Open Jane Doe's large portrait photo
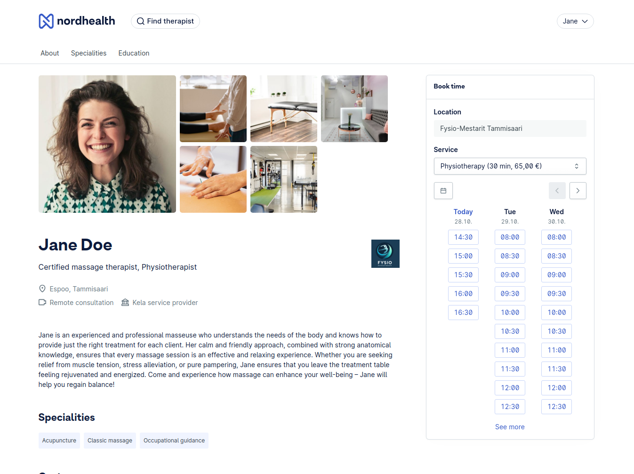The height and width of the screenshot is (474, 634). click(107, 144)
